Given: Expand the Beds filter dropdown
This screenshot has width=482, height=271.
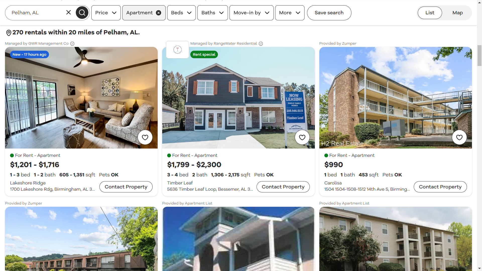Looking at the screenshot, I should pos(181,13).
